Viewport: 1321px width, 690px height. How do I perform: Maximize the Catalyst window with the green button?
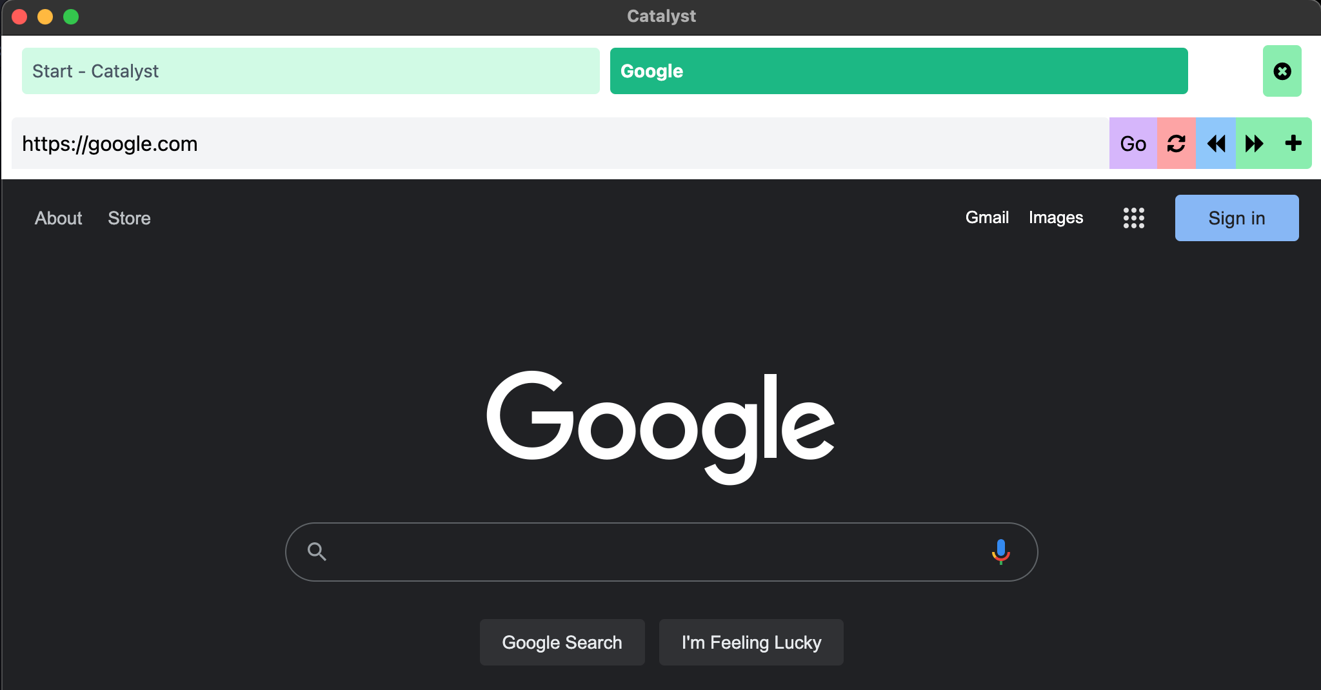point(71,17)
